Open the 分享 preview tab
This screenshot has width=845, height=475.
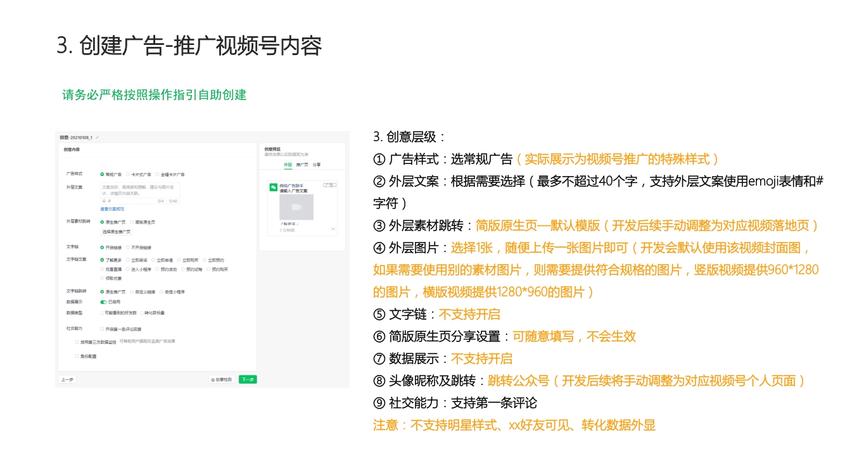316,165
